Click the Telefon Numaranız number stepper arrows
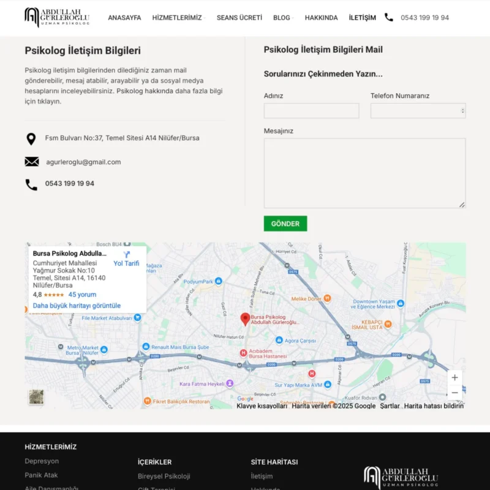 (x=462, y=111)
